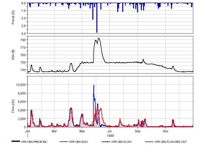Select the "HTR OBS FLOW" legend label
201x158 pixels.
tap(121, 142)
